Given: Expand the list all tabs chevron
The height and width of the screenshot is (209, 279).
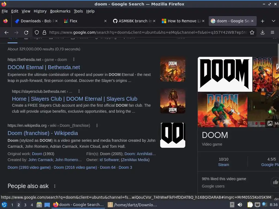Looking at the screenshot, I should coord(274,21).
